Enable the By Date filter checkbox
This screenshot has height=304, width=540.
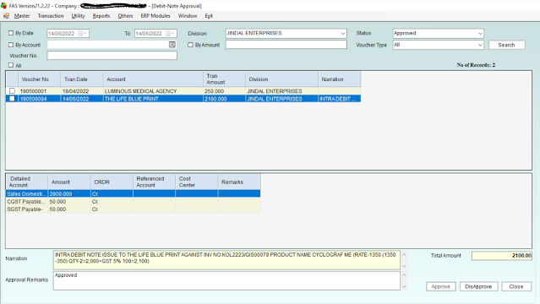point(11,33)
